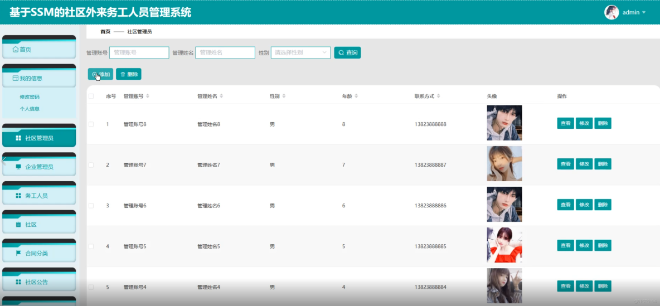
Task: Sort the table by 联系方式 column
Action: 439,96
